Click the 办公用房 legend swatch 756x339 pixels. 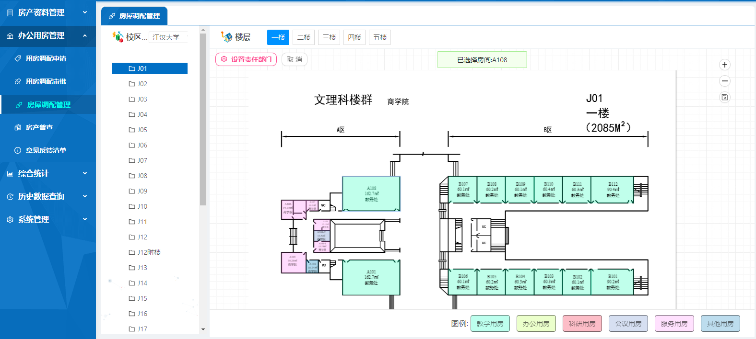[x=536, y=324]
